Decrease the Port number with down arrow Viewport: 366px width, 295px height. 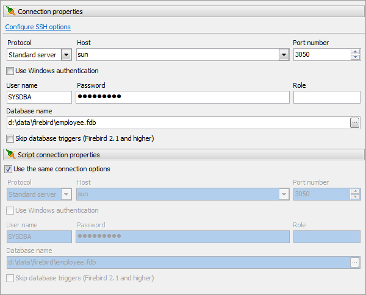(355, 57)
